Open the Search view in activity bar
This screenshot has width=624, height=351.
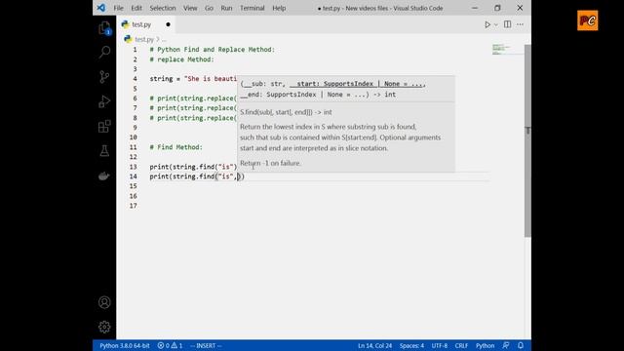(x=104, y=52)
